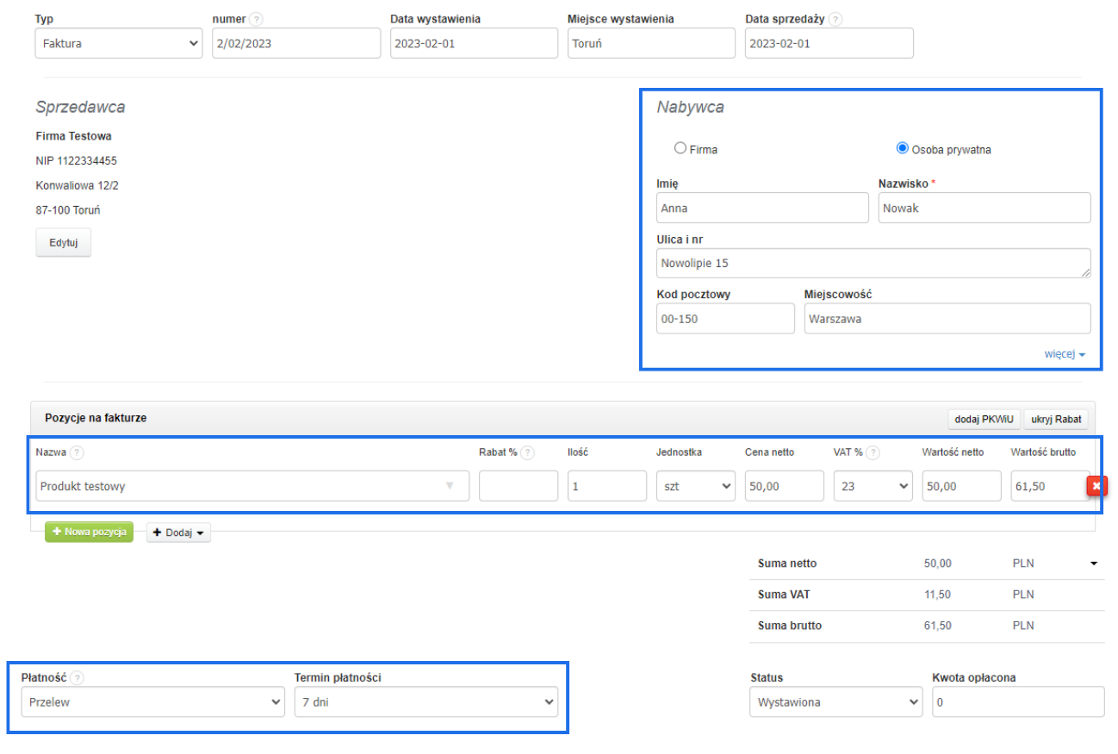Open the Typ Faktura dropdown
The image size is (1118, 754).
(x=119, y=43)
